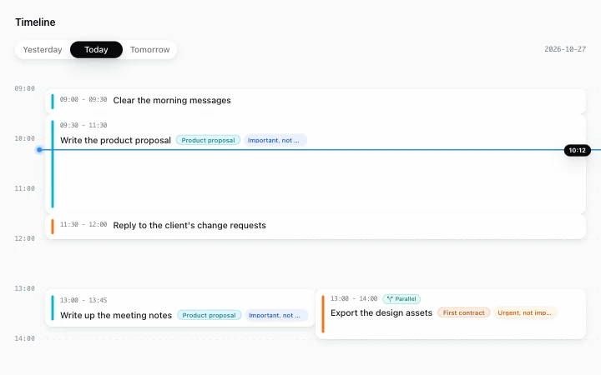Click Product proposal tag on meeting notes
Viewport: 601px width, 375px height.
click(x=209, y=315)
